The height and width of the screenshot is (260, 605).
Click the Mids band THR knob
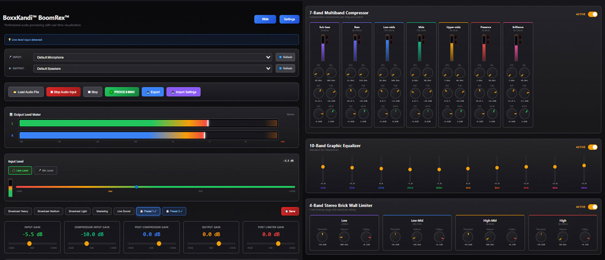[x=428, y=93]
